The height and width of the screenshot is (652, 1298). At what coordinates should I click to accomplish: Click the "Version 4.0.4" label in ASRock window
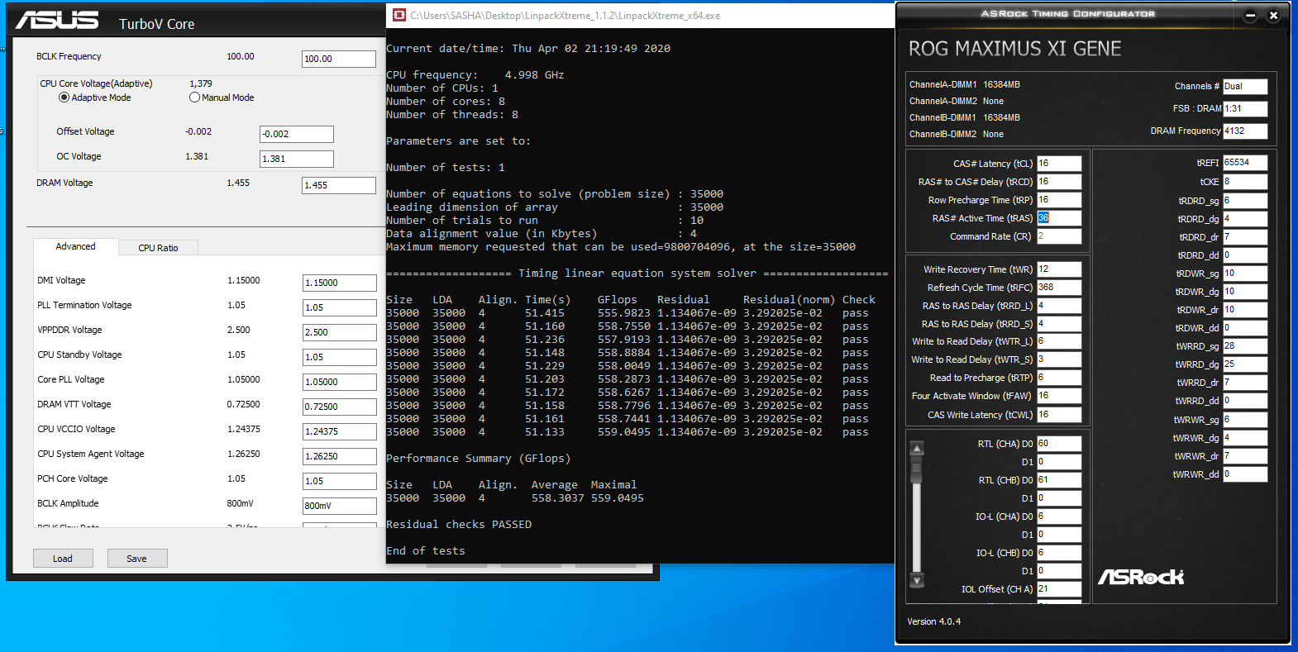tap(933, 621)
